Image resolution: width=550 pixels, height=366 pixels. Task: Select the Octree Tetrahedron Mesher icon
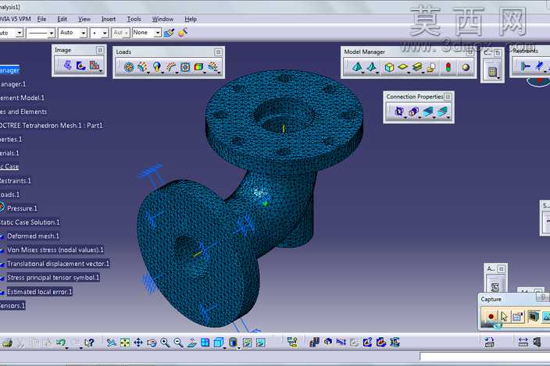click(x=357, y=66)
